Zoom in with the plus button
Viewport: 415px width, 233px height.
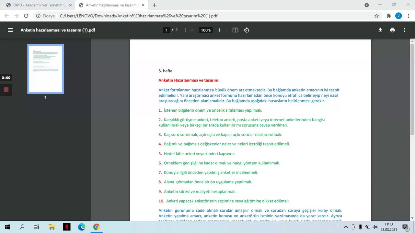tap(219, 30)
